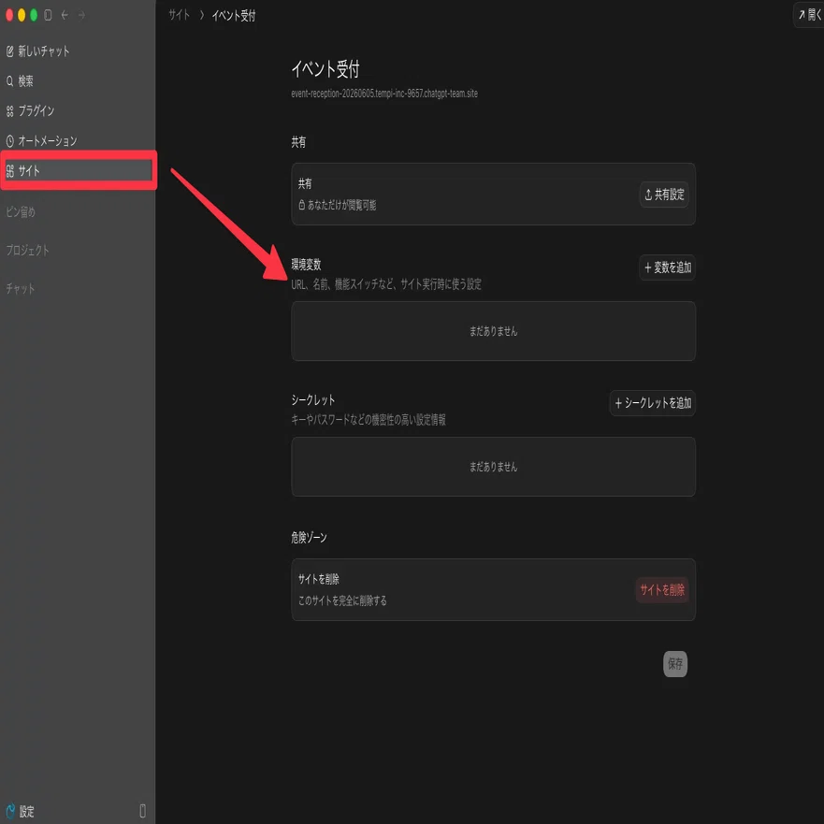This screenshot has width=824, height=824.
Task: Open 設定 at sidebar bottom
Action: click(21, 811)
